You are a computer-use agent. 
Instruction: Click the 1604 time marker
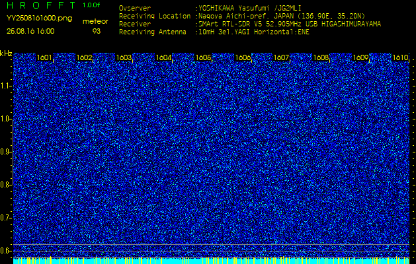(x=163, y=57)
